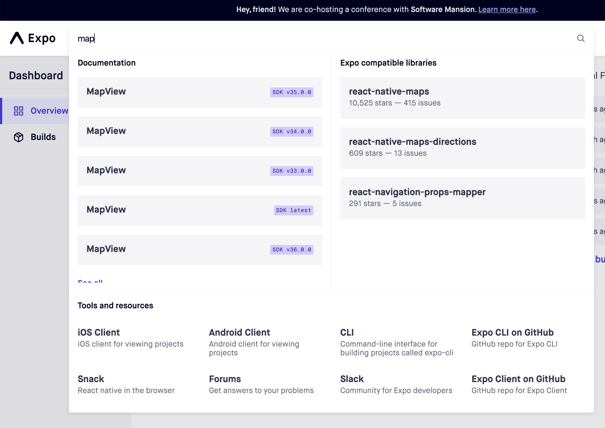Open the Slack community for Expo developers
The height and width of the screenshot is (428, 605).
352,379
